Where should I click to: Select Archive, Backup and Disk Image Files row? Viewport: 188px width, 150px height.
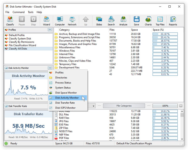click(116, 34)
